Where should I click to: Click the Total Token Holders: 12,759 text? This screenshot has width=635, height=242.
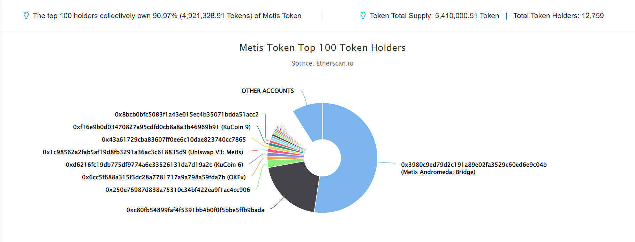coord(558,16)
